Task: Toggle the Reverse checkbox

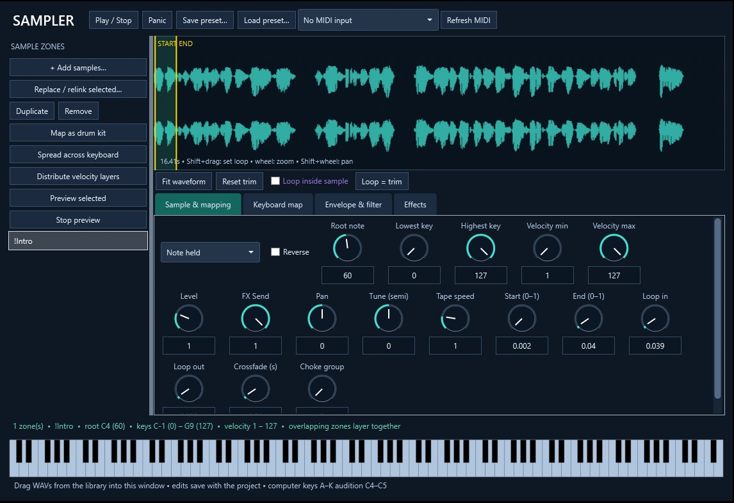Action: pos(275,251)
